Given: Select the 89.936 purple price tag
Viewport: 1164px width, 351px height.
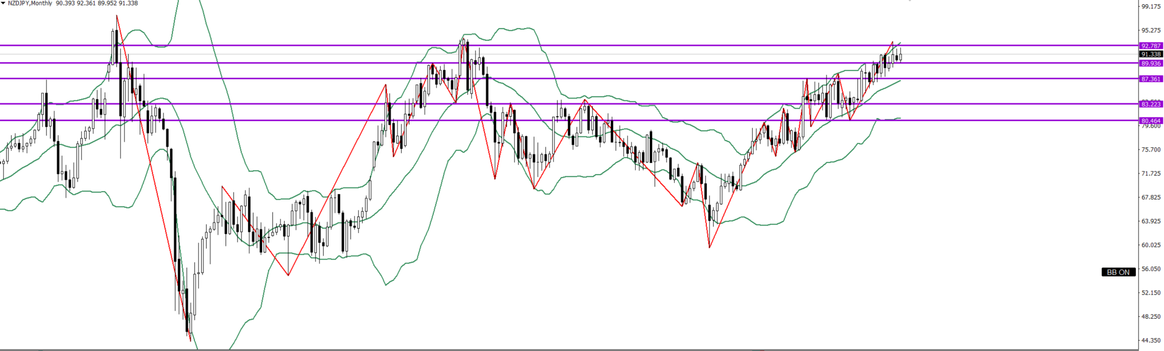Looking at the screenshot, I should tap(1151, 63).
